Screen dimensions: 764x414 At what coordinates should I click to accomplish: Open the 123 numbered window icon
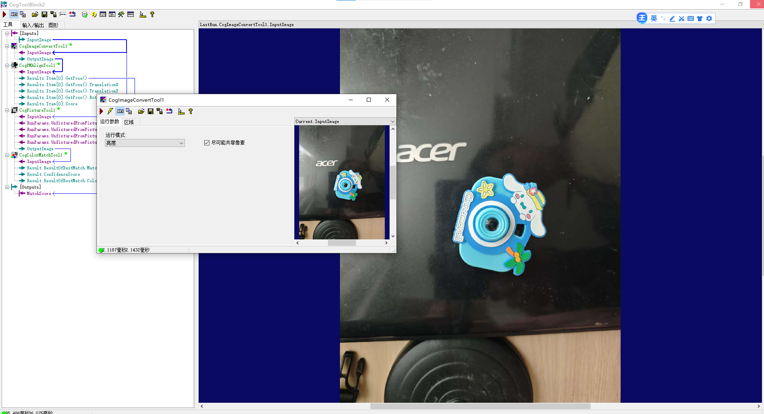tap(103, 14)
